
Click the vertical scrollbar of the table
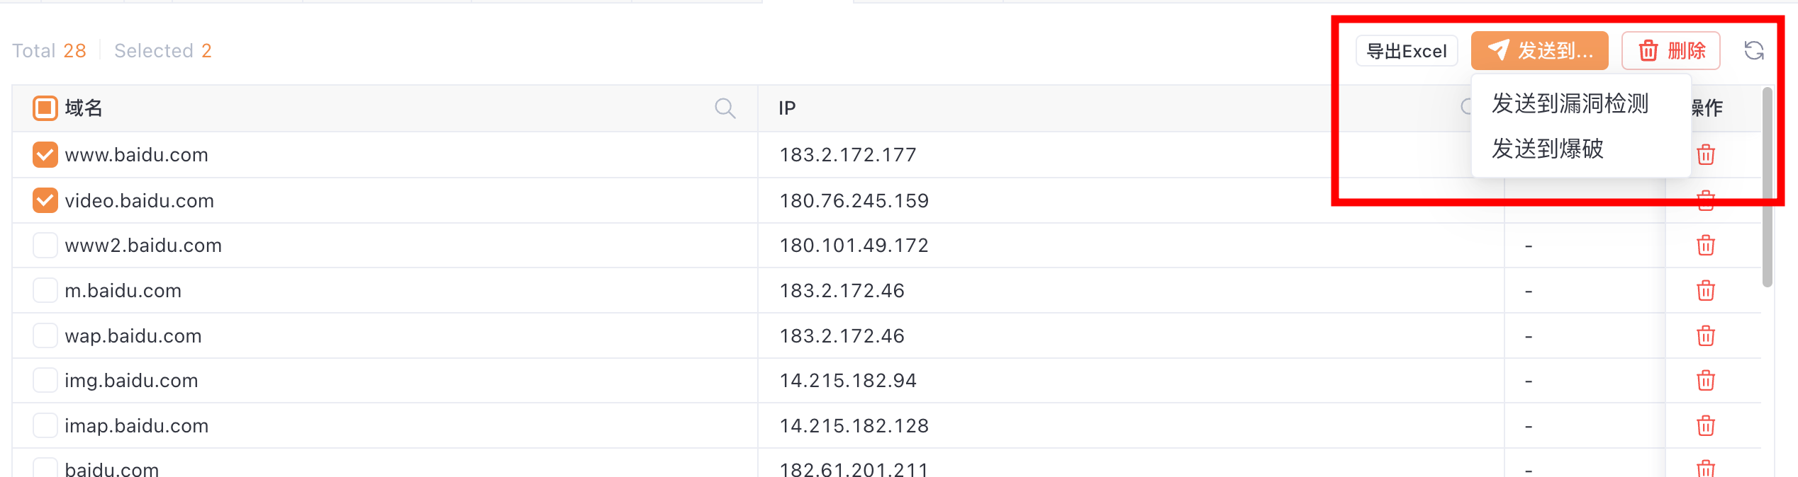pos(1768,187)
